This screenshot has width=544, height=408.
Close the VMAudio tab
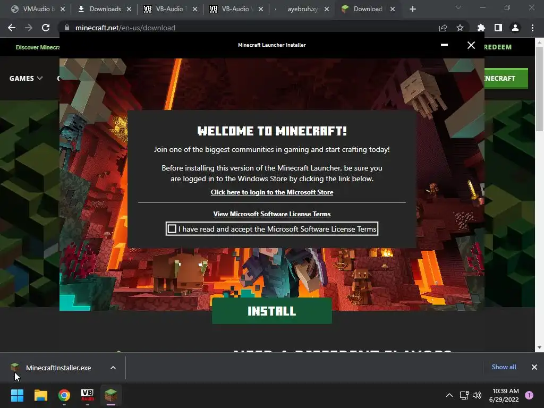pyautogui.click(x=63, y=9)
